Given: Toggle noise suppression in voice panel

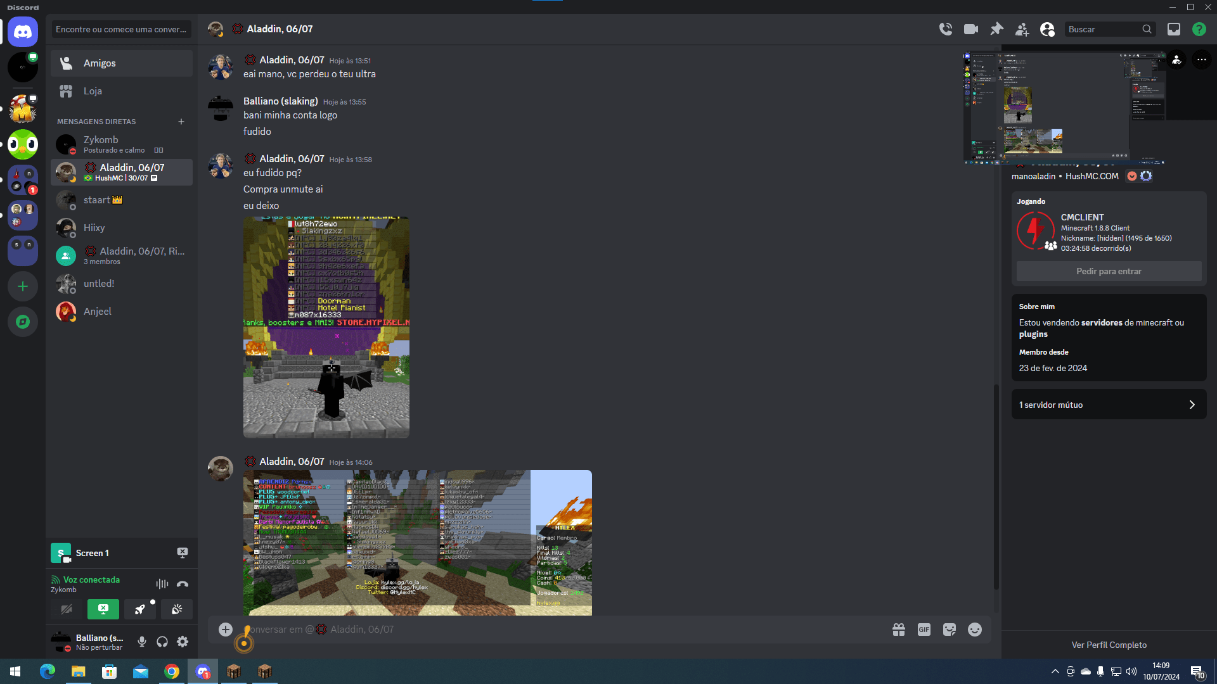Looking at the screenshot, I should coord(162,584).
